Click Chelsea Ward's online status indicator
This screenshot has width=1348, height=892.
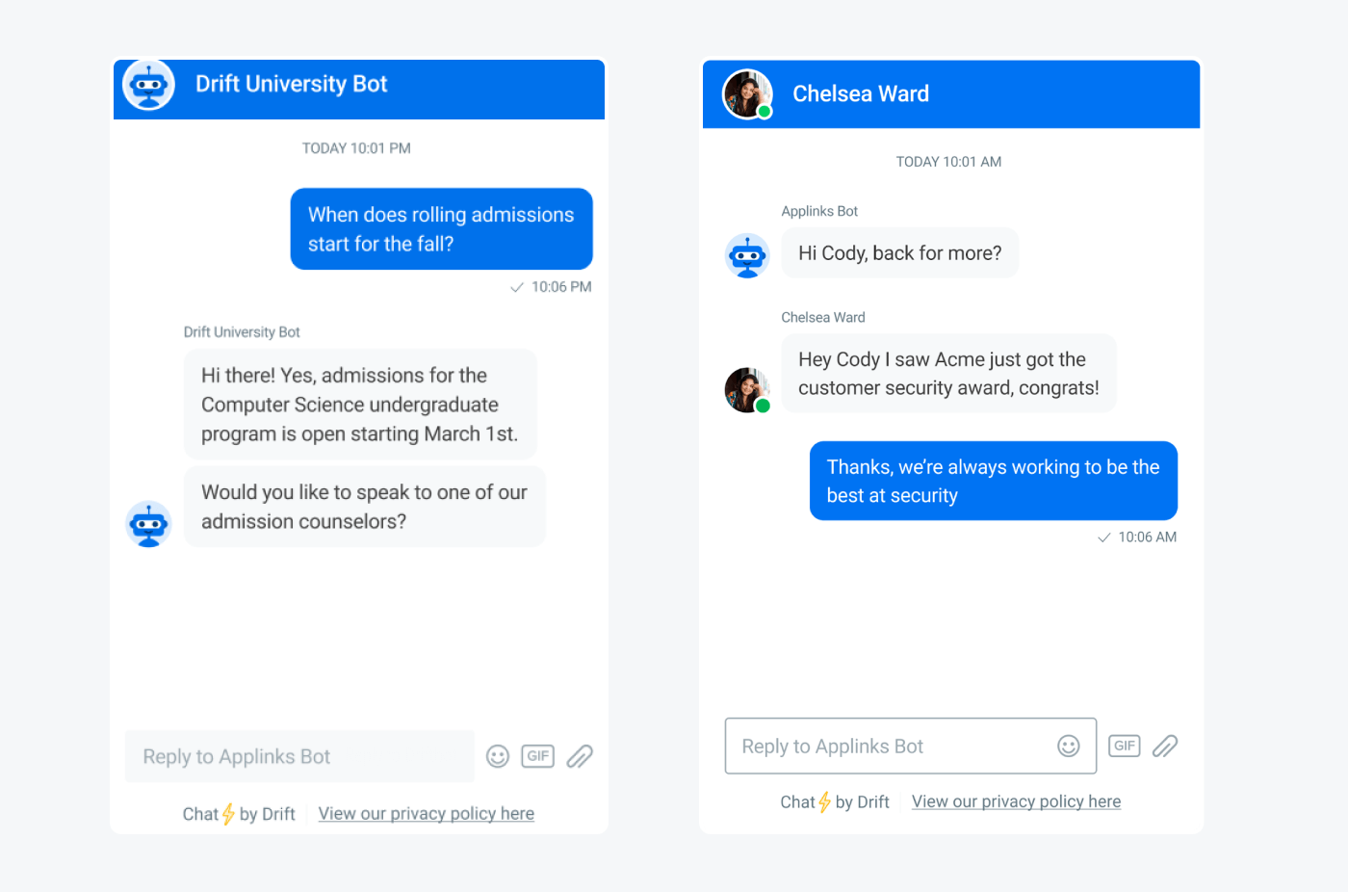point(765,112)
